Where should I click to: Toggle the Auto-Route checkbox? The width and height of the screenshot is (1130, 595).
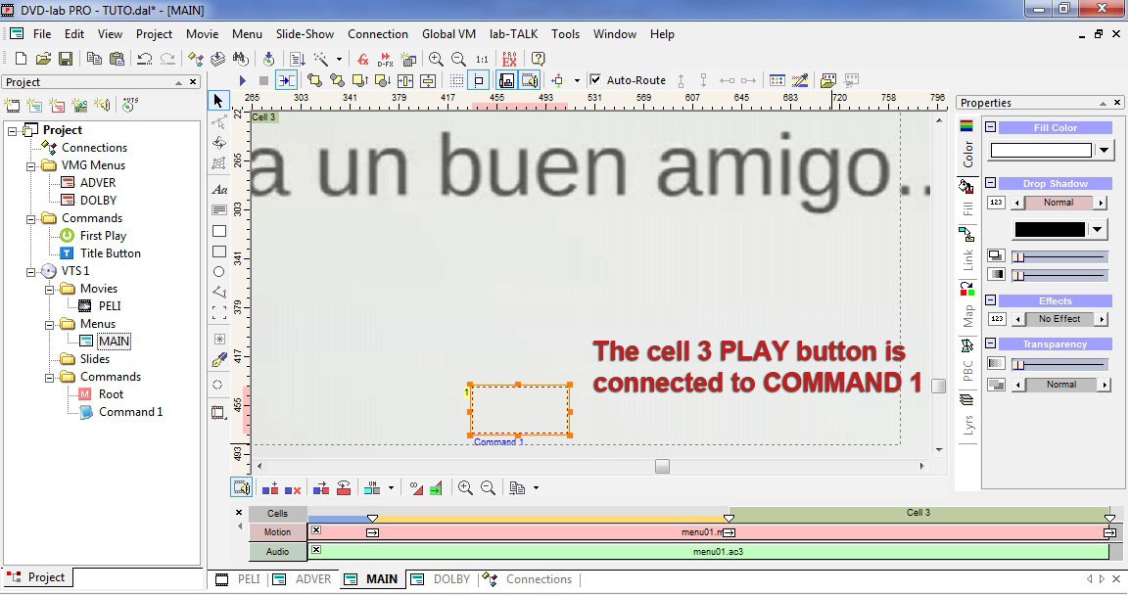(595, 80)
